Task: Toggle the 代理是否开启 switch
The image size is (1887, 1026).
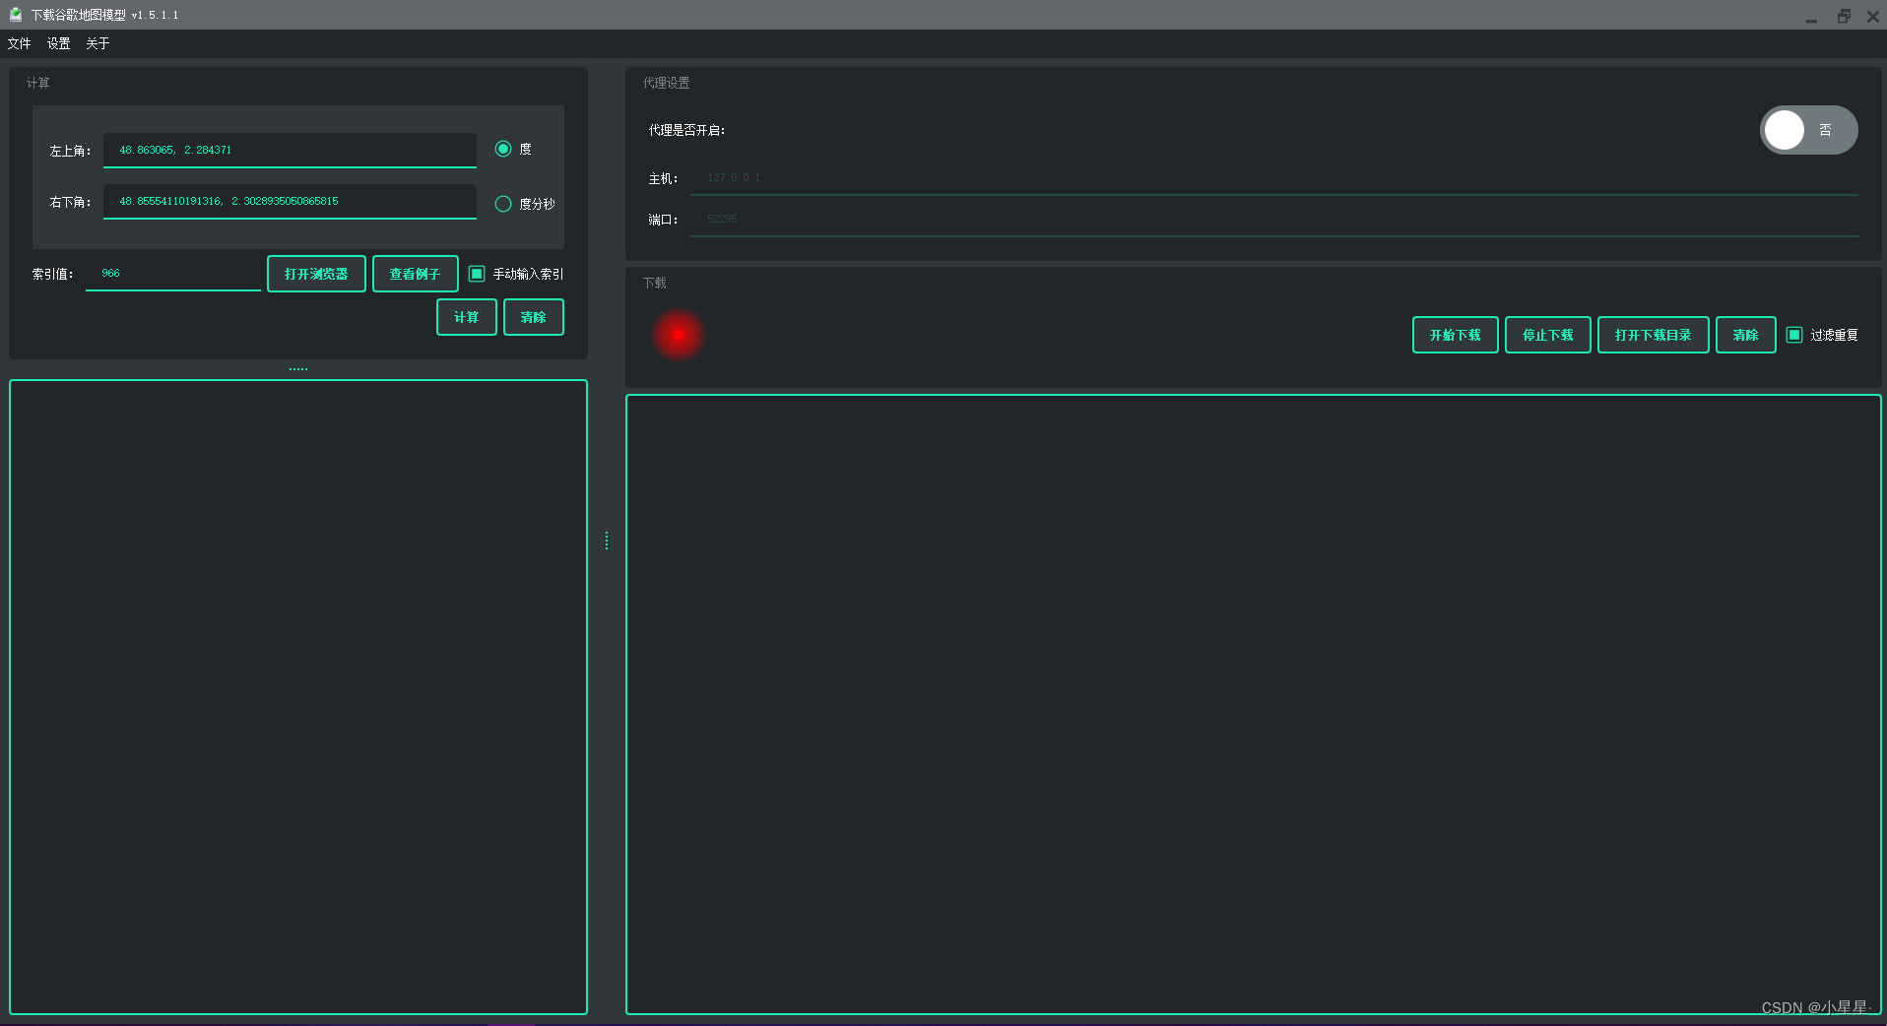Action: [x=1808, y=130]
